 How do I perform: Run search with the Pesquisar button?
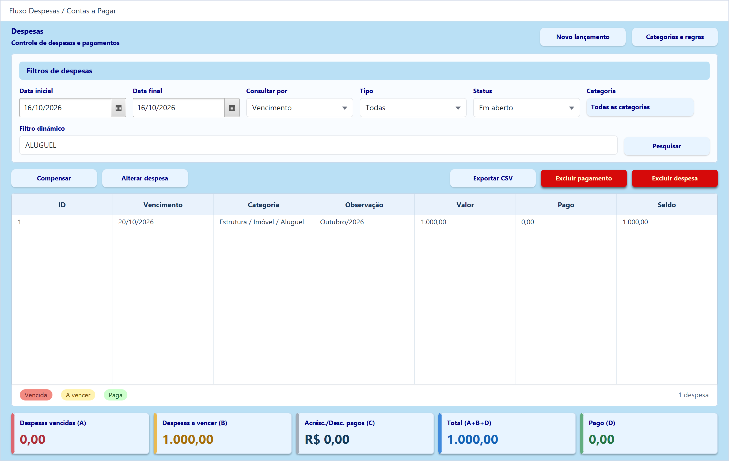point(667,146)
